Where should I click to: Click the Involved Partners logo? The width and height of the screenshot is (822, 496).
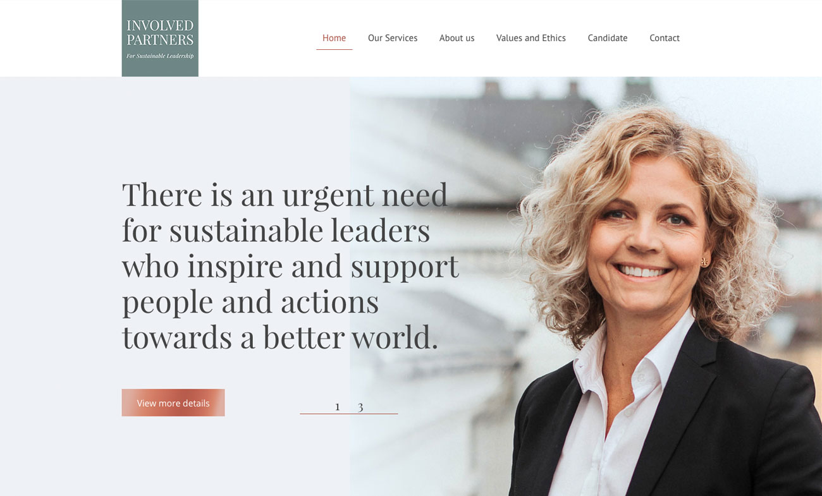pyautogui.click(x=160, y=38)
